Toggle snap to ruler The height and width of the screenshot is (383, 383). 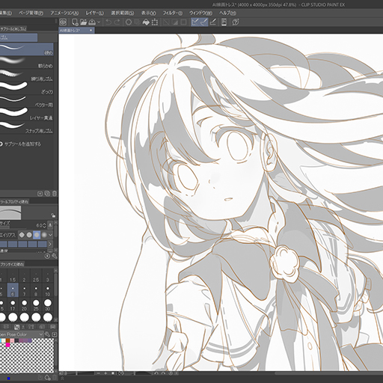coord(195,22)
